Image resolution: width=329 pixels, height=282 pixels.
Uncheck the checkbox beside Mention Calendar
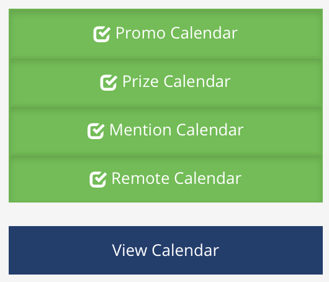pyautogui.click(x=96, y=131)
